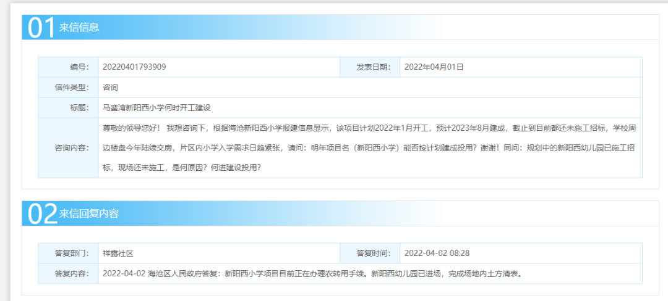Click the paragraph starting with 尊敬的领导您好
This screenshot has width=668, height=301.
click(369, 147)
